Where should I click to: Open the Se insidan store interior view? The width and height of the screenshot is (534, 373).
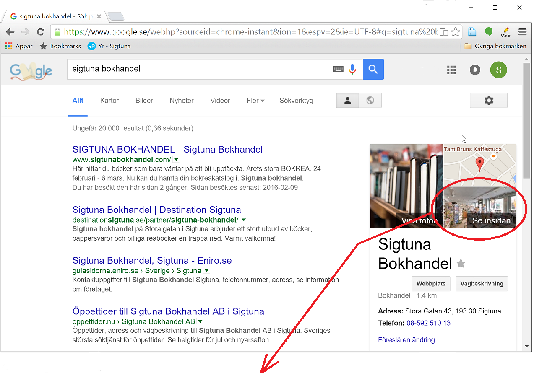(480, 208)
